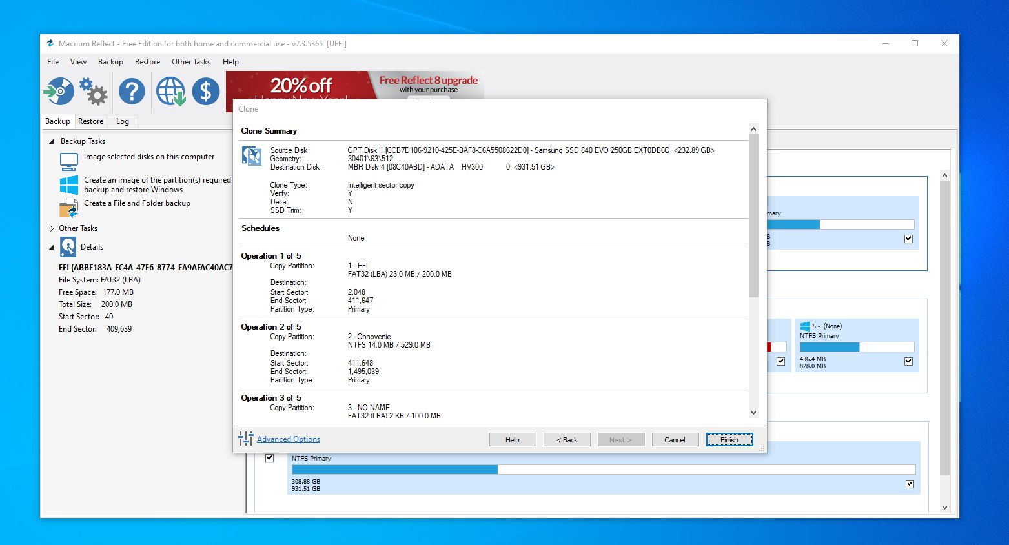Open the View menu
Viewport: 1009px width, 545px height.
point(78,62)
